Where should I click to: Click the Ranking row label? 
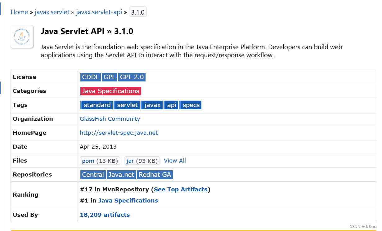tap(25, 195)
